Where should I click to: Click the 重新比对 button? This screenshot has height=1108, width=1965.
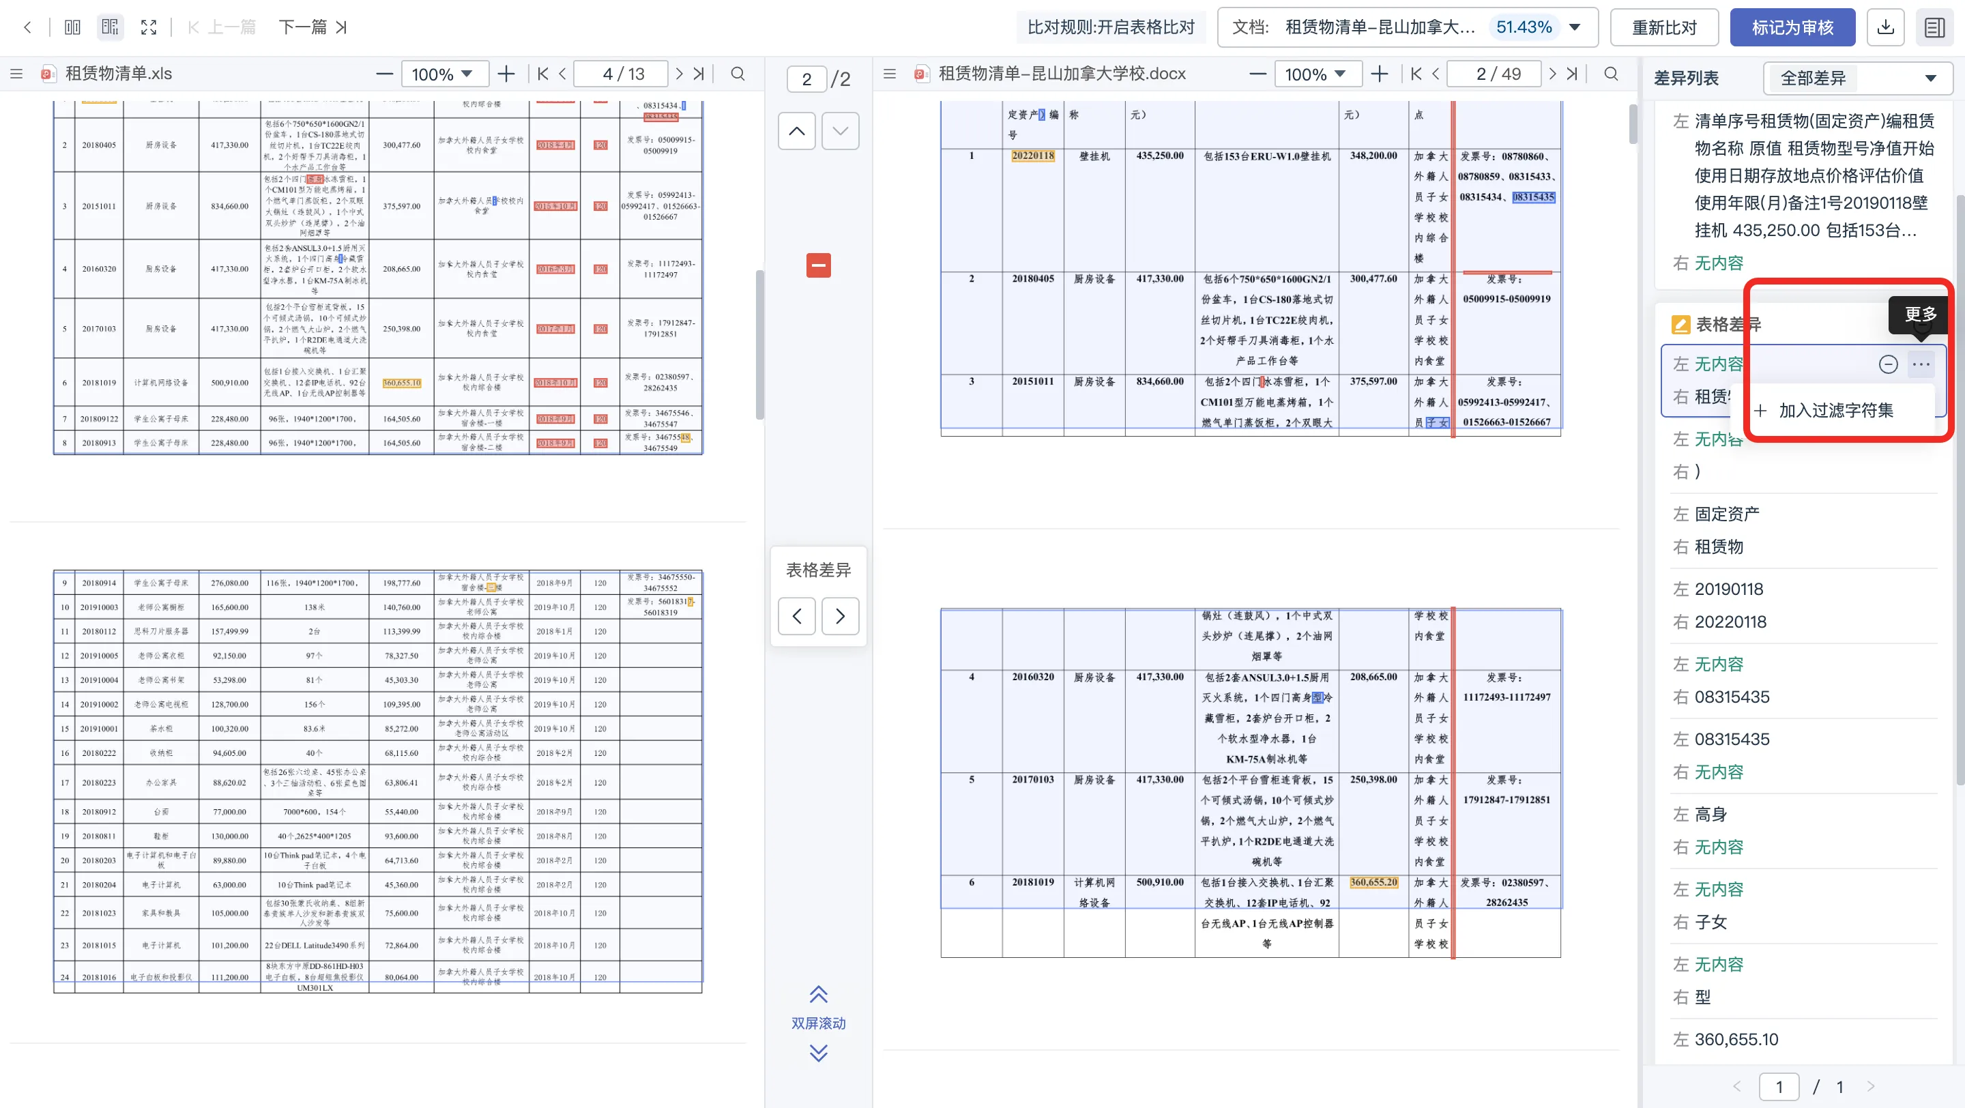1663,27
